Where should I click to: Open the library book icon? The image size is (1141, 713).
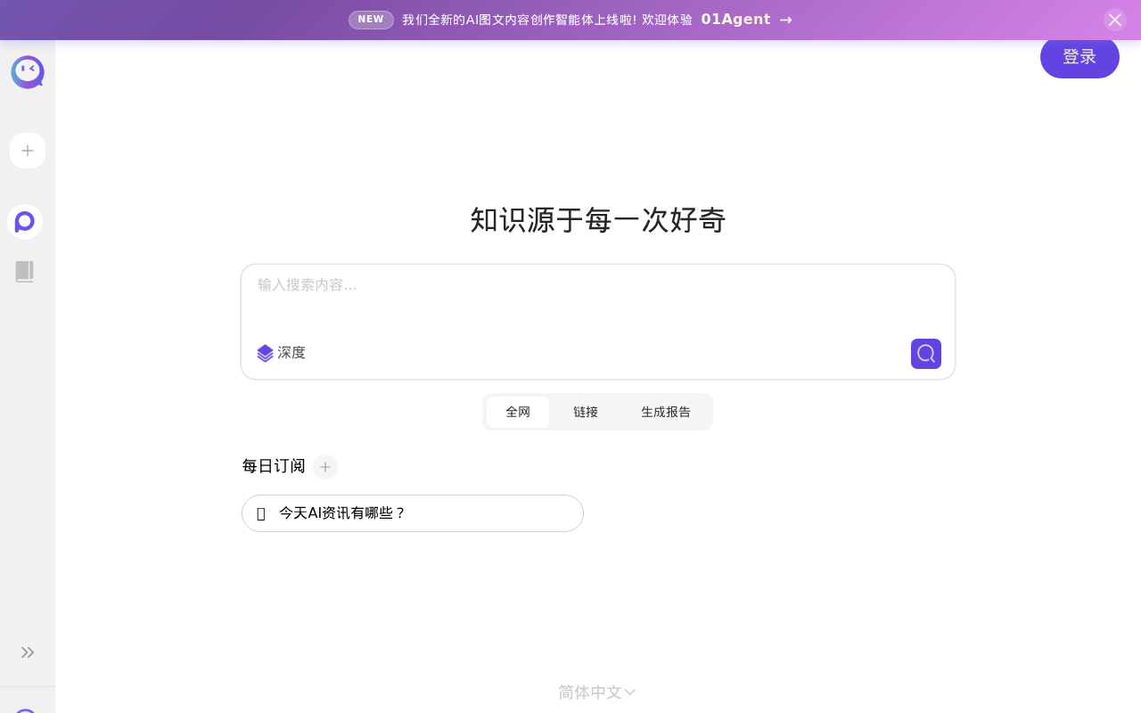(x=25, y=272)
